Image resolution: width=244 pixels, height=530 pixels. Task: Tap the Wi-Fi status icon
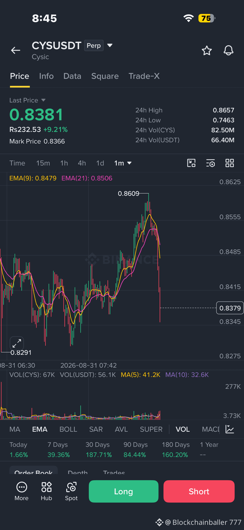coord(188,18)
